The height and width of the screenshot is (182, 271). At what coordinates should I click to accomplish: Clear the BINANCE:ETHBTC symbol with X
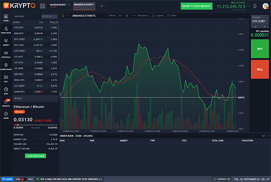[68, 16]
